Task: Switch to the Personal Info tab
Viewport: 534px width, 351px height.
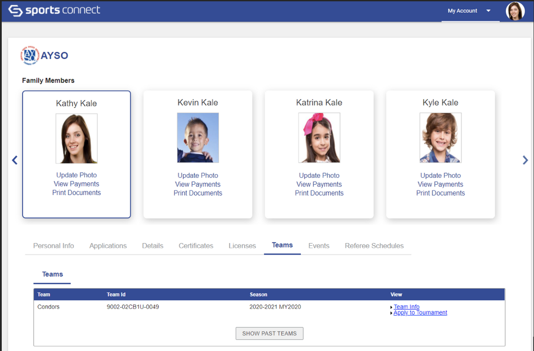Action: (54, 246)
